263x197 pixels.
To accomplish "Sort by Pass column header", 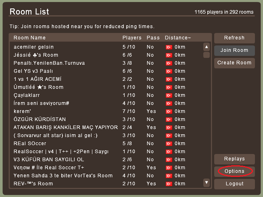I will 153,38.
